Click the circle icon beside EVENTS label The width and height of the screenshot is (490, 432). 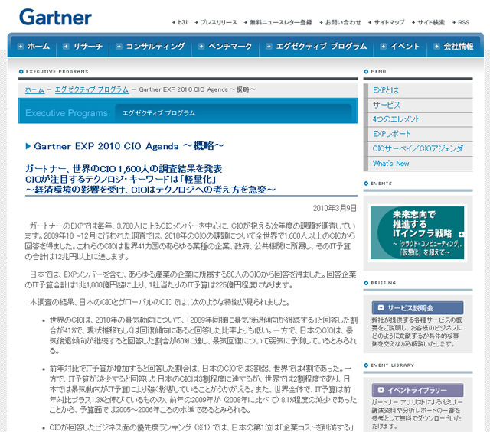(366, 184)
